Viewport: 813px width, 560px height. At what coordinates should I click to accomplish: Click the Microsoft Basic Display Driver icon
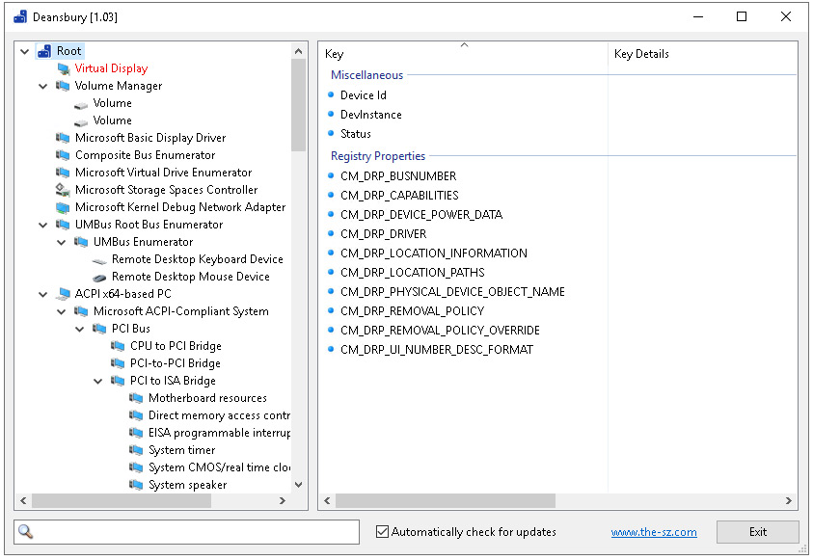[63, 138]
